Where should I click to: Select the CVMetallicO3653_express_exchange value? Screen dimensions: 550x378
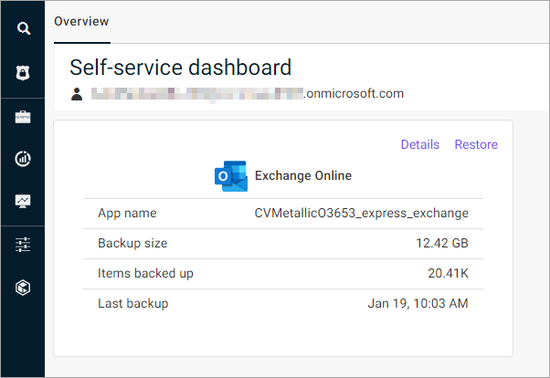coord(361,213)
